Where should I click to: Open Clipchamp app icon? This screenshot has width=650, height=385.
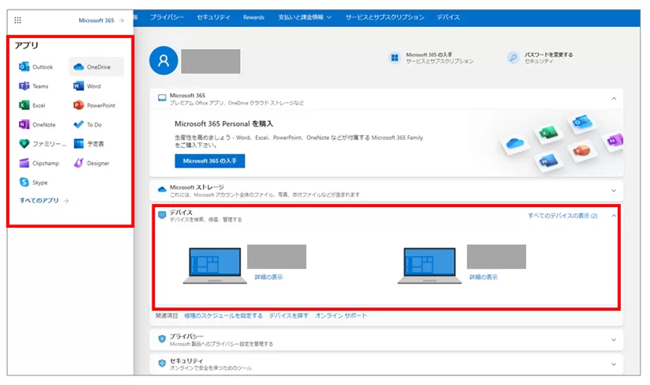click(24, 164)
